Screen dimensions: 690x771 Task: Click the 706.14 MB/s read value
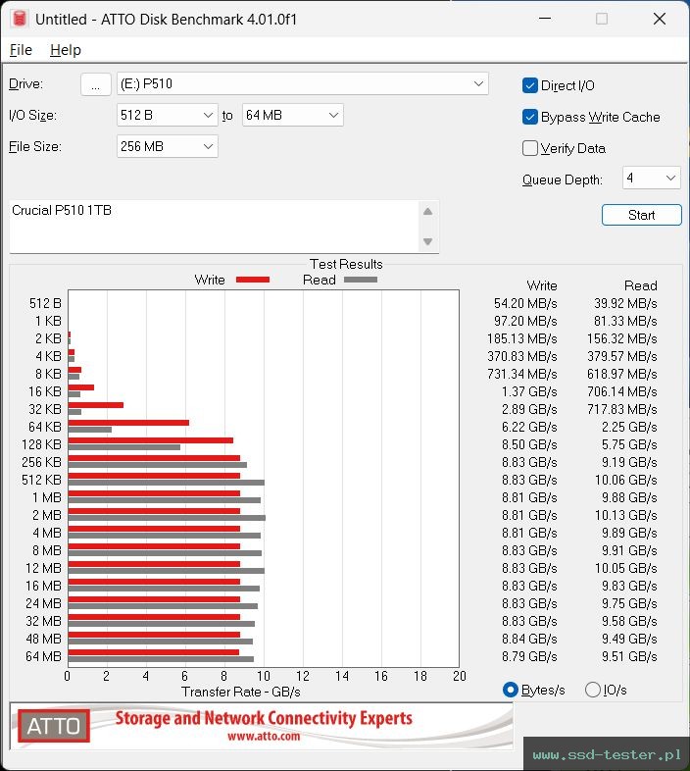tap(621, 392)
